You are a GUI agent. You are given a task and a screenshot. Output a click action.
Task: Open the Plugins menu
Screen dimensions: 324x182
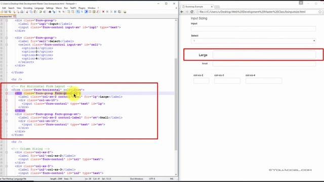click(x=82, y=8)
